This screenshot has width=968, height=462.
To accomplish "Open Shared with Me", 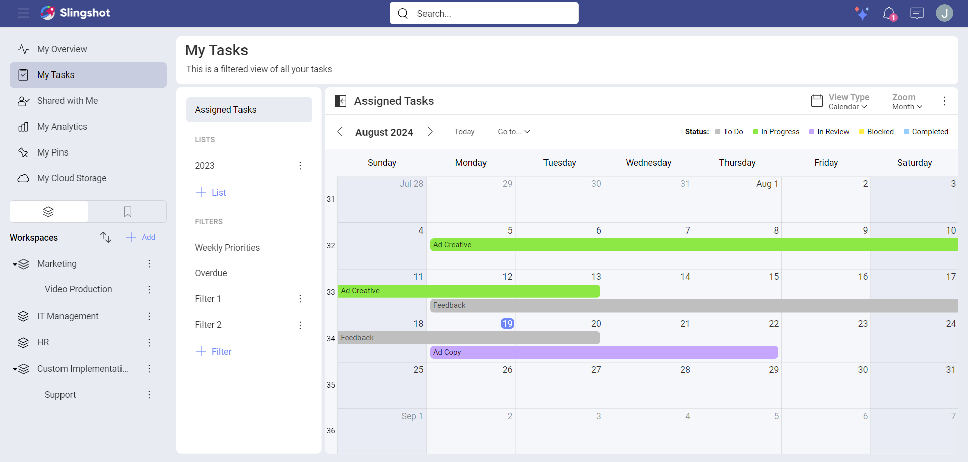I will click(88, 101).
